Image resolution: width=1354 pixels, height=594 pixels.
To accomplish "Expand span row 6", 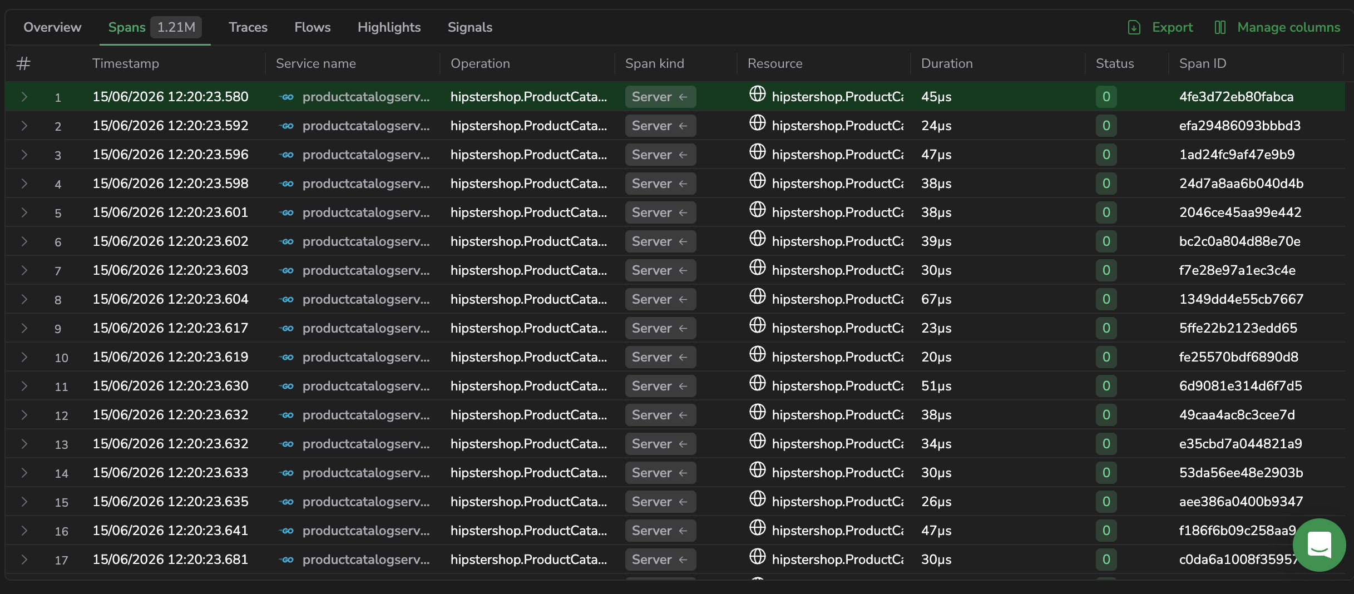I will pos(24,241).
